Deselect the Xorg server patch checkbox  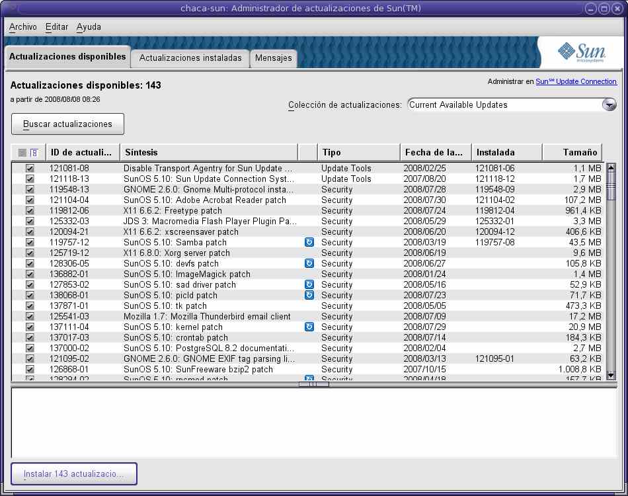pos(30,253)
